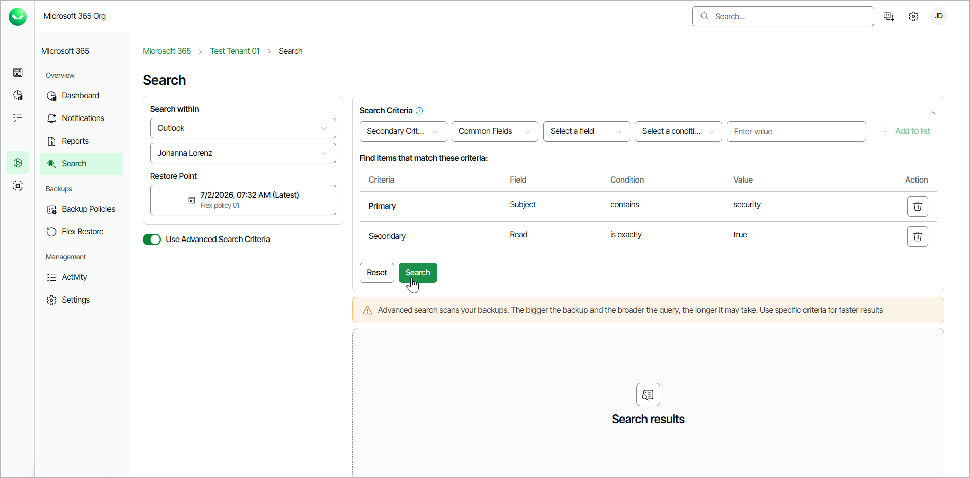Click 'is exactly' condition cell

[626, 235]
